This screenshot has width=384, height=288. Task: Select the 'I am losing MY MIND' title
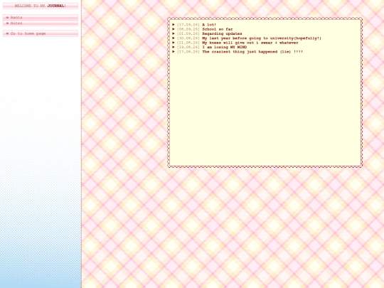pyautogui.click(x=225, y=47)
